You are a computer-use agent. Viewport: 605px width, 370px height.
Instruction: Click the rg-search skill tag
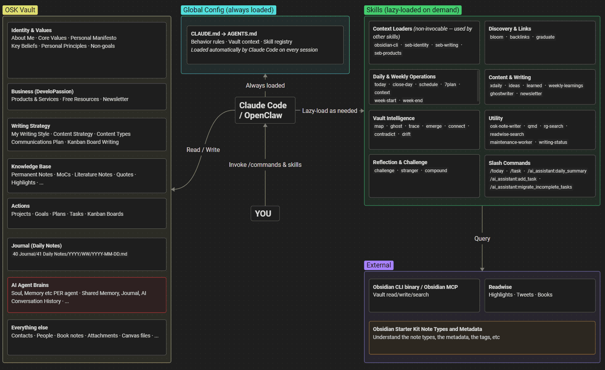553,126
